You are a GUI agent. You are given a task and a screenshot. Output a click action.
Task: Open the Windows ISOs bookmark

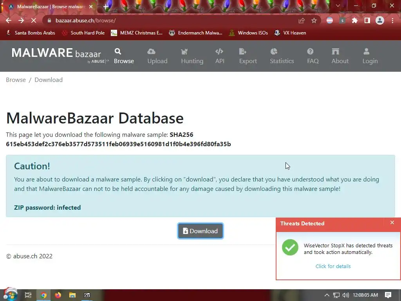tap(248, 33)
